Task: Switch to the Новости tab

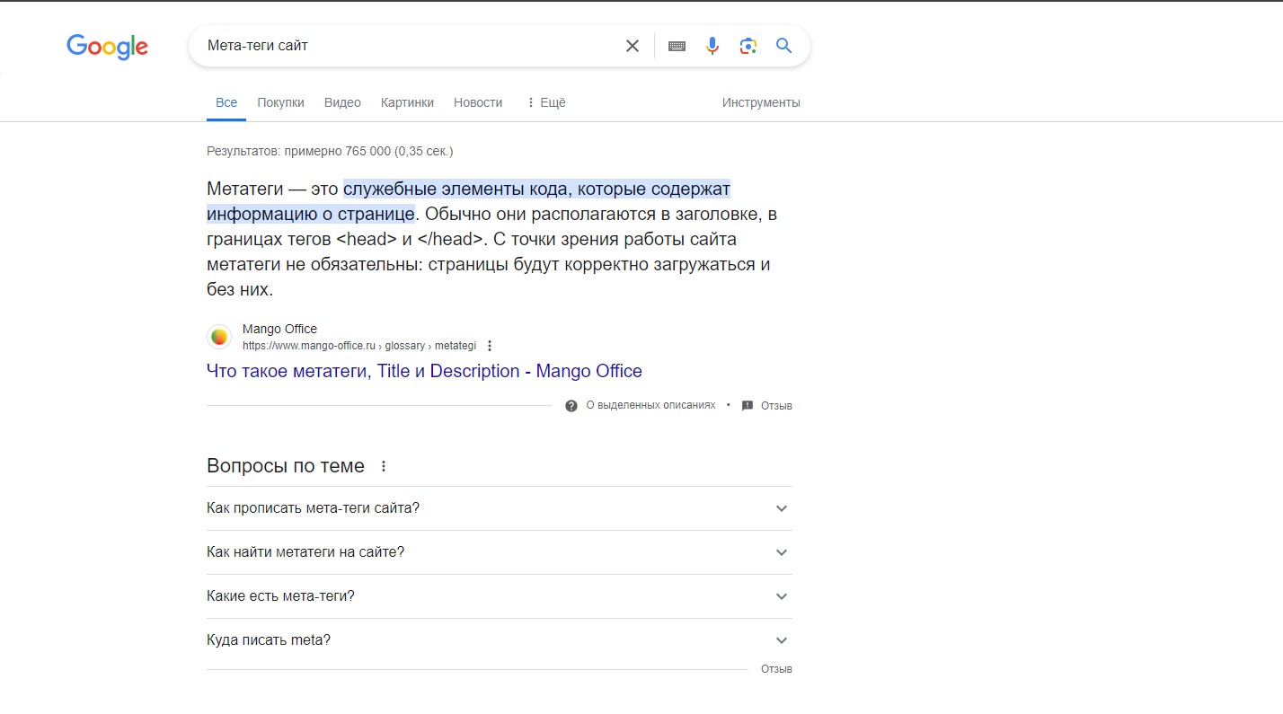Action: (478, 102)
